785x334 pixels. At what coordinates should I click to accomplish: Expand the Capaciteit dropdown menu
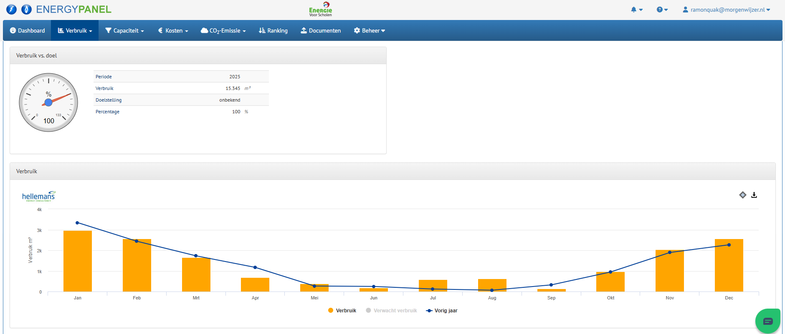point(124,31)
